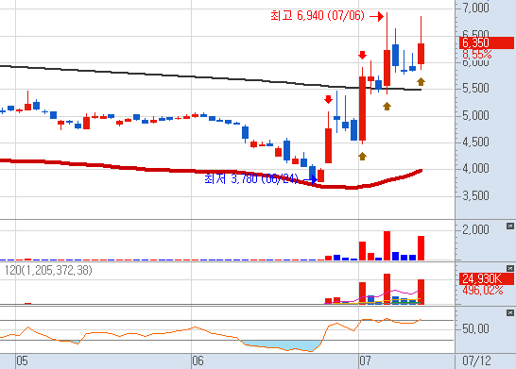The width and height of the screenshot is (516, 369).
Task: Click the 06 month marker on the time axis
Action: click(198, 361)
